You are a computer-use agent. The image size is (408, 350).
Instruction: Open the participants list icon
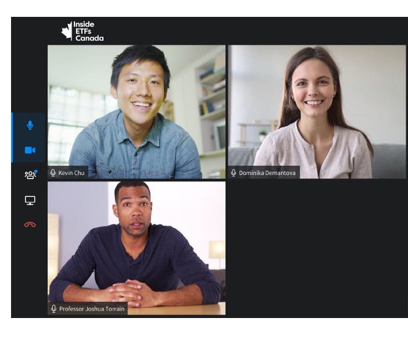pyautogui.click(x=30, y=175)
